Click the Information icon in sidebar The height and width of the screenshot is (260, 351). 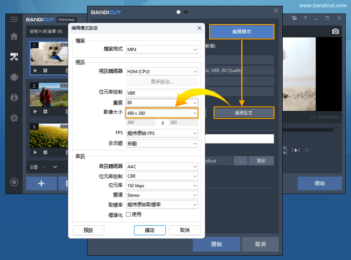(x=14, y=98)
